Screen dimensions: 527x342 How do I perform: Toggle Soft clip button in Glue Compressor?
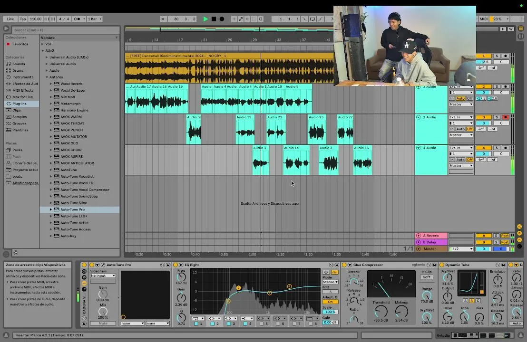pyautogui.click(x=427, y=277)
